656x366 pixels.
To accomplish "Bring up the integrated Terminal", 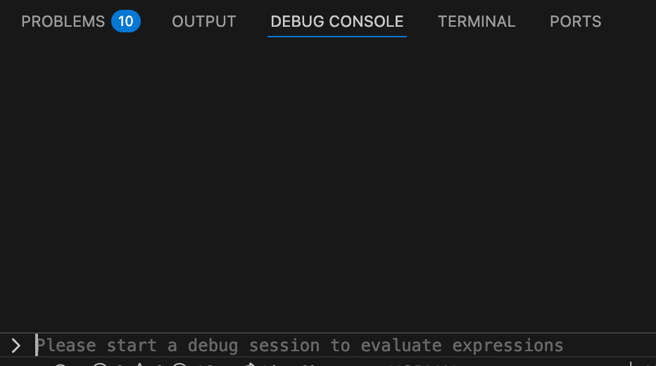I will [477, 21].
